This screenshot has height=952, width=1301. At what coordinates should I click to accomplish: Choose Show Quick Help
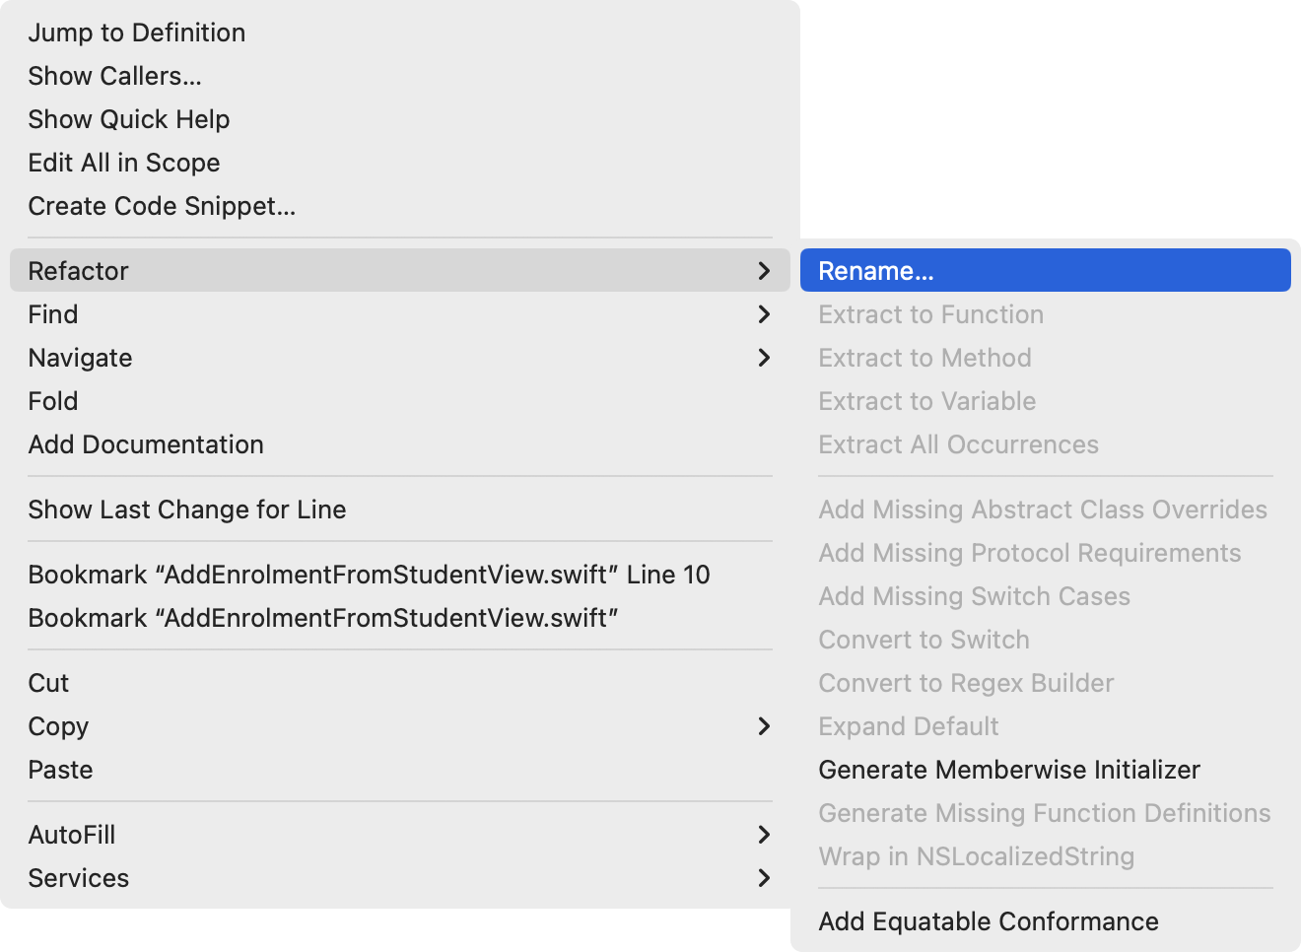(129, 119)
